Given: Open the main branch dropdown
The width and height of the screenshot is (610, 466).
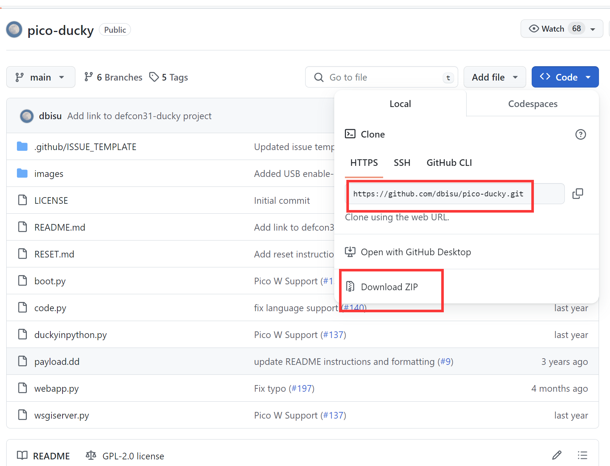Looking at the screenshot, I should [x=41, y=77].
